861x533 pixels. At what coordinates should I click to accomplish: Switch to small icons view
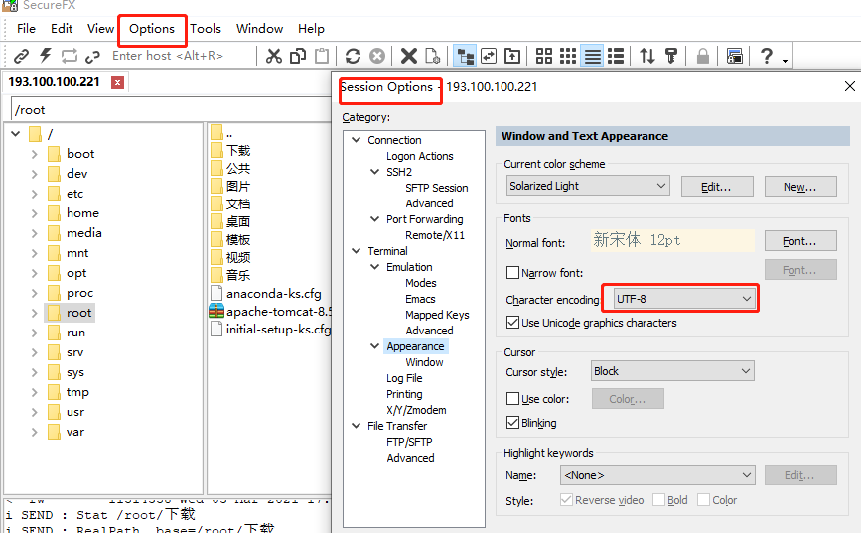point(568,56)
